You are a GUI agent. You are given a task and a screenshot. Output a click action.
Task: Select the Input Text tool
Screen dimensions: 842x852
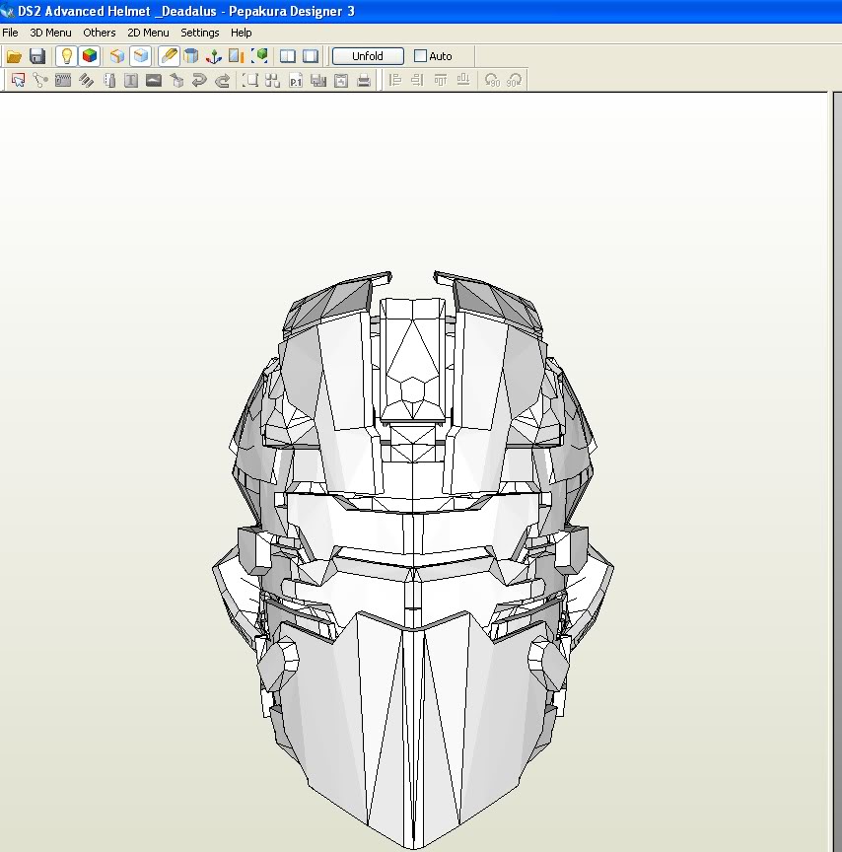coord(131,81)
